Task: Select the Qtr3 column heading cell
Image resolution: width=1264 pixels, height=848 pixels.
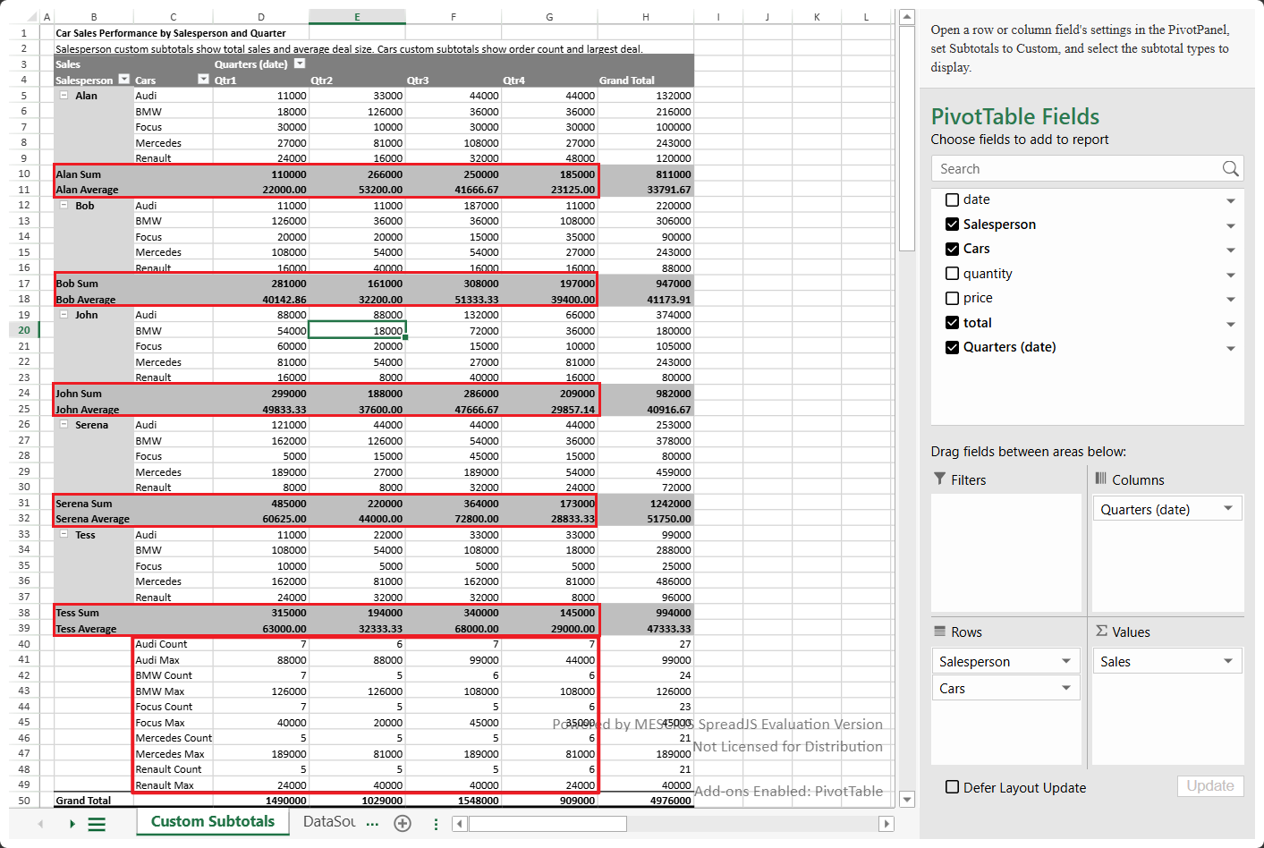Action: coord(454,80)
